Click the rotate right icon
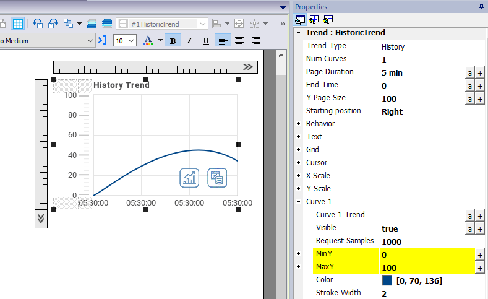Screen dimensions: 488x299 click(x=53, y=24)
